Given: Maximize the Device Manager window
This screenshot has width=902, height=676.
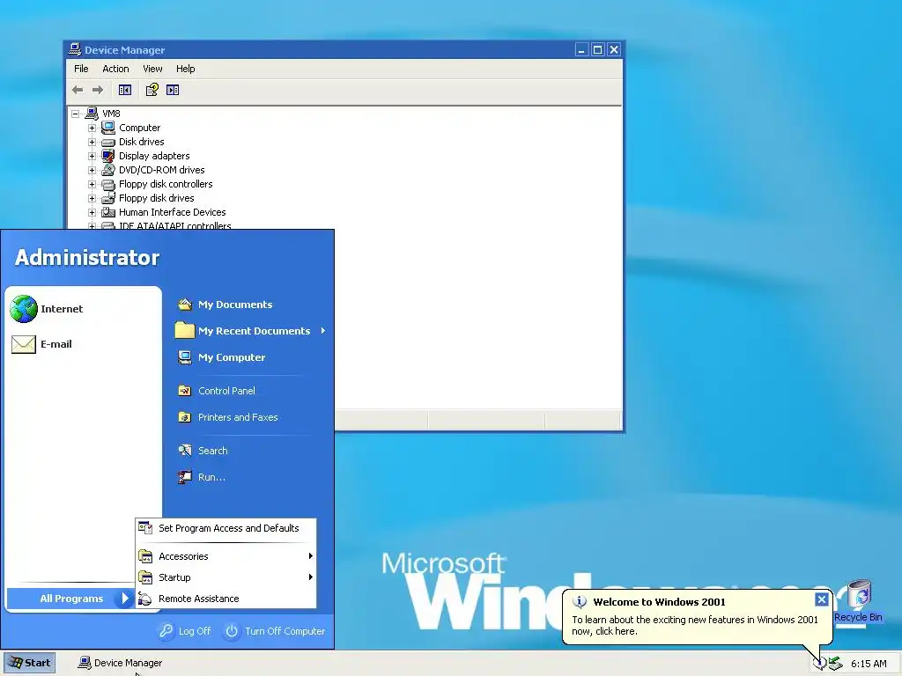Looking at the screenshot, I should coord(598,50).
